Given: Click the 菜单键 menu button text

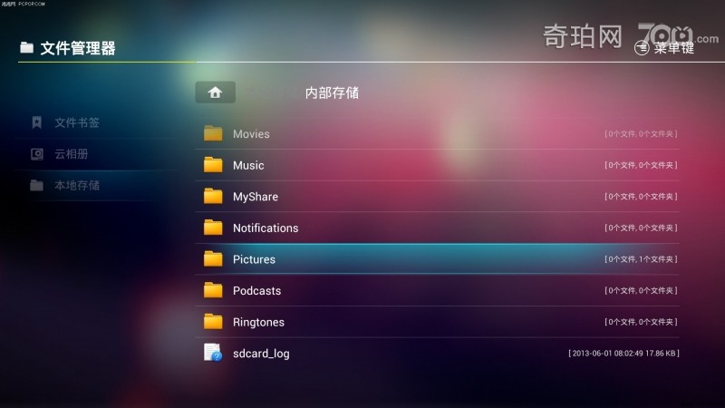Looking at the screenshot, I should point(674,48).
